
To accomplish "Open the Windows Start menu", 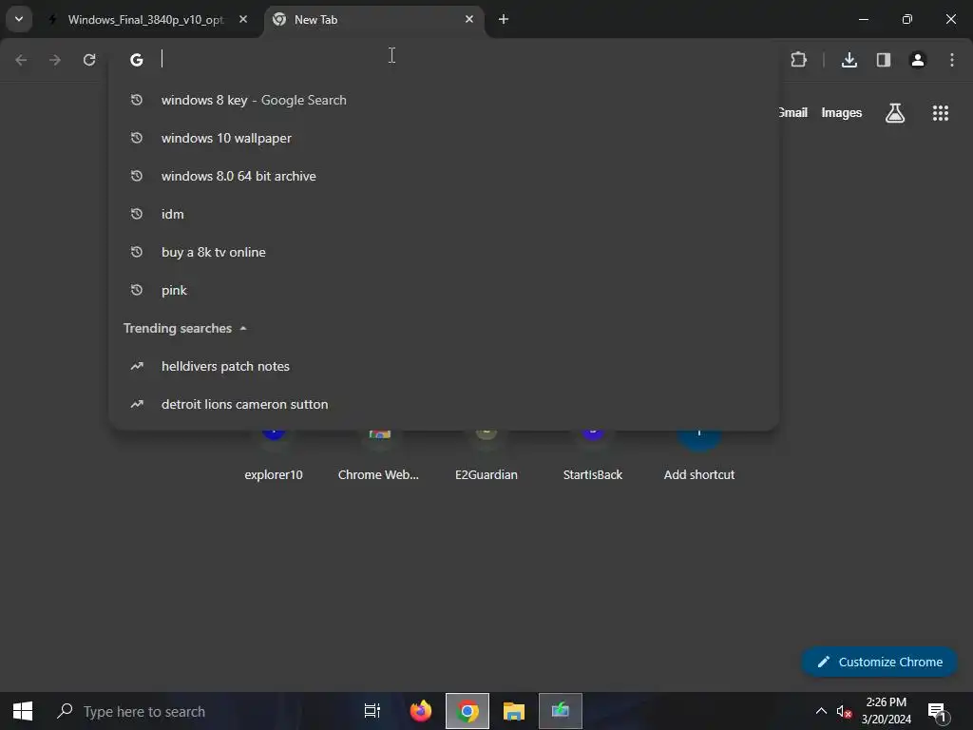I will coord(23,711).
